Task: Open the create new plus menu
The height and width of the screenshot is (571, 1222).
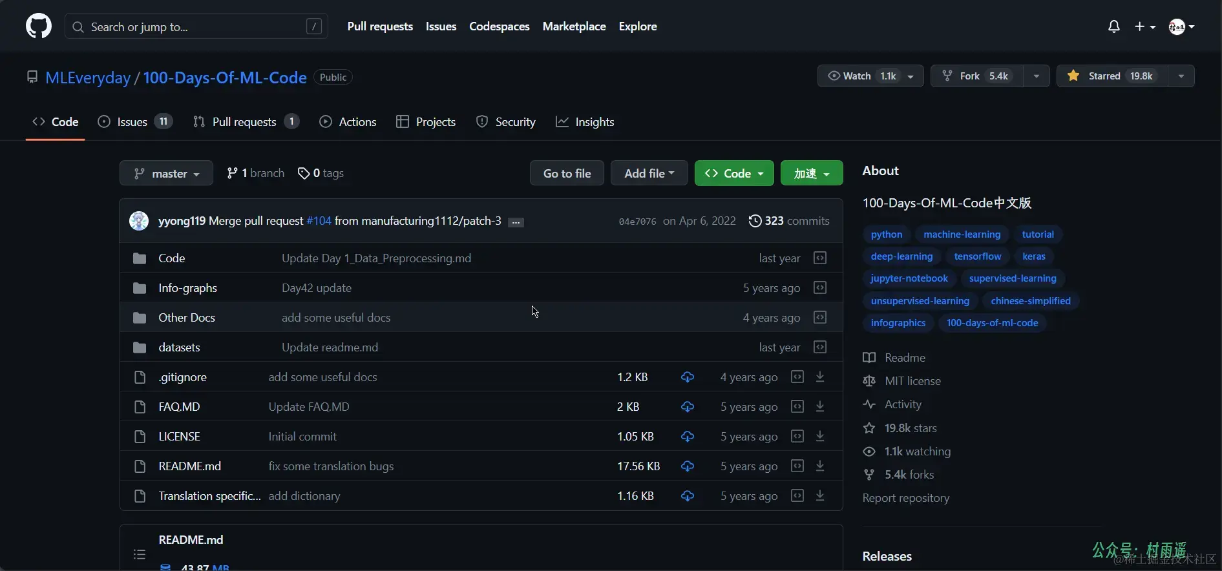Action: (1145, 26)
